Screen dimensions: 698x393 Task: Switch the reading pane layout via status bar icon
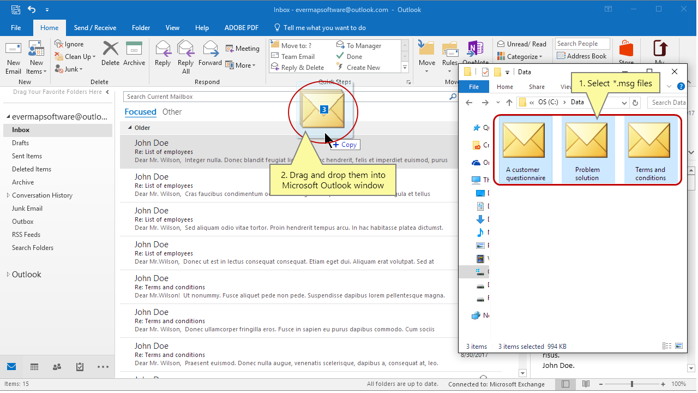(x=586, y=384)
